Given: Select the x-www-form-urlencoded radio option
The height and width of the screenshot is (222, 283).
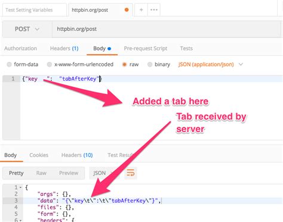Looking at the screenshot, I should (x=80, y=64).
